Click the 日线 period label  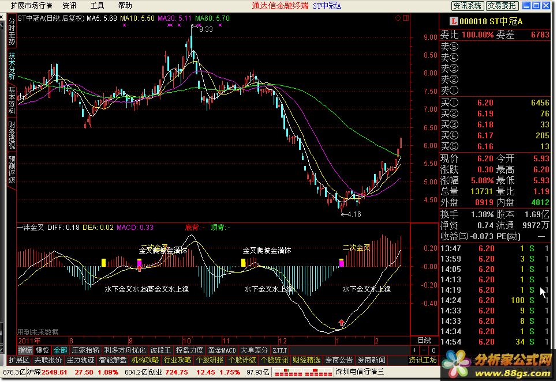coord(424,341)
